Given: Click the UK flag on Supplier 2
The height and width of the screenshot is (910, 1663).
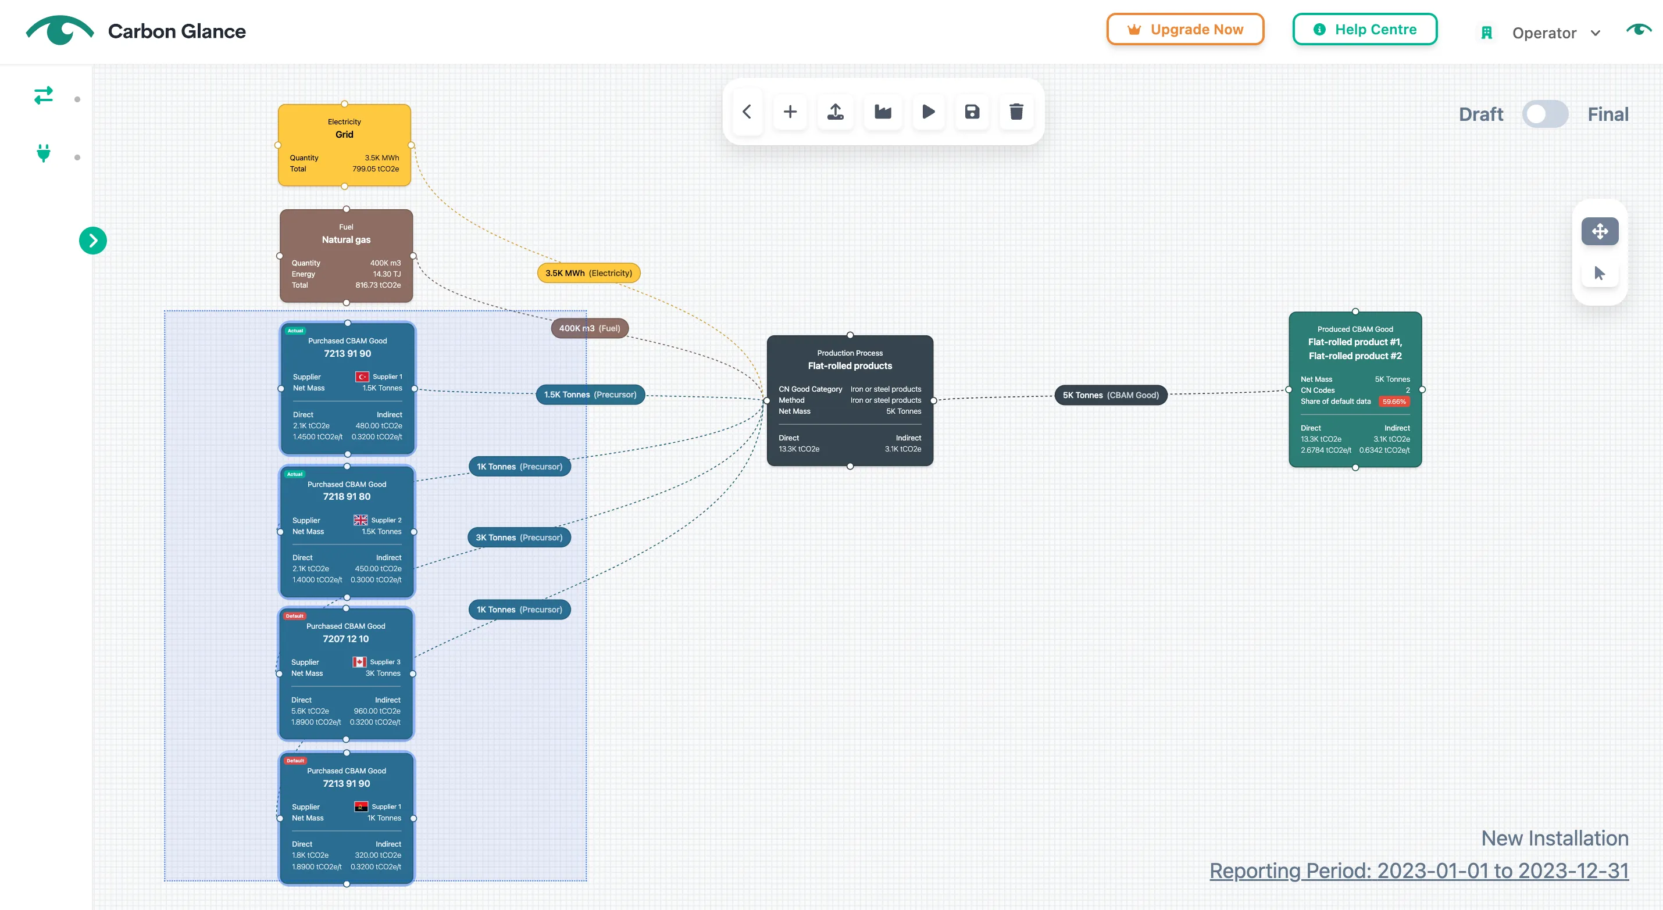Looking at the screenshot, I should [361, 520].
